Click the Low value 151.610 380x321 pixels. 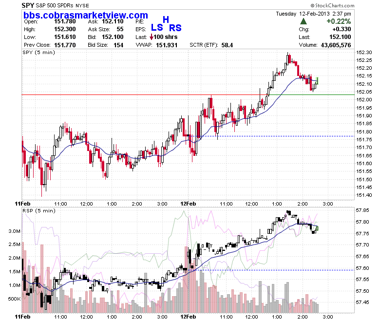tap(65, 37)
